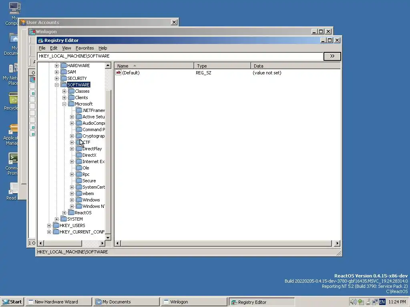Click the volume speaker tray icon
Screen dimensions: 410x307
(x=353, y=302)
